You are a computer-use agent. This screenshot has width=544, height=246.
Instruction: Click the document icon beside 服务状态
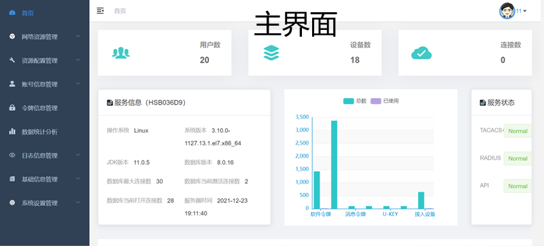(x=483, y=103)
